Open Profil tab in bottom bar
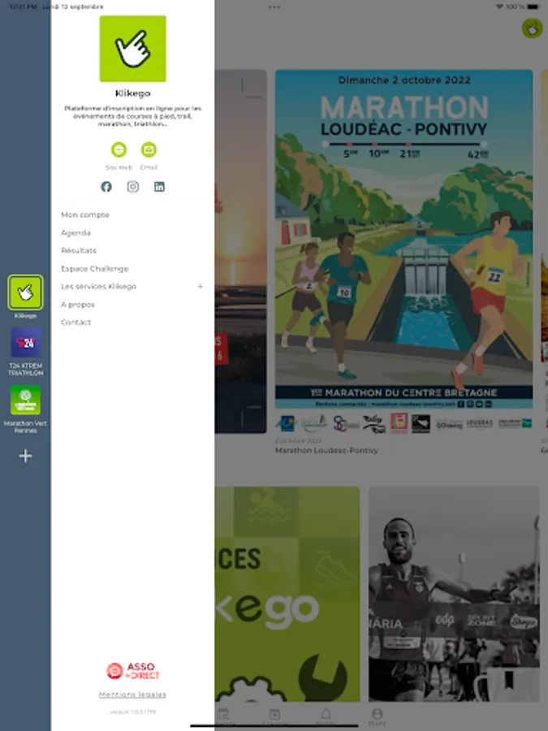This screenshot has height=731, width=548. pyautogui.click(x=377, y=716)
